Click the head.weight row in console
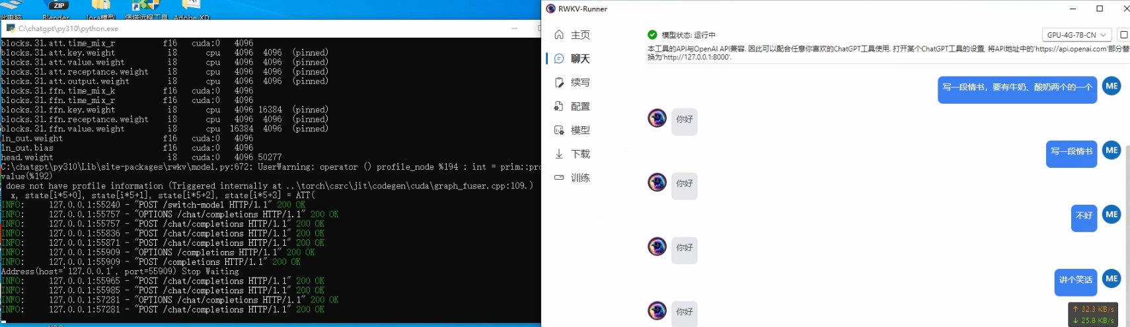Viewport: 1130px width, 327px height. pos(141,157)
